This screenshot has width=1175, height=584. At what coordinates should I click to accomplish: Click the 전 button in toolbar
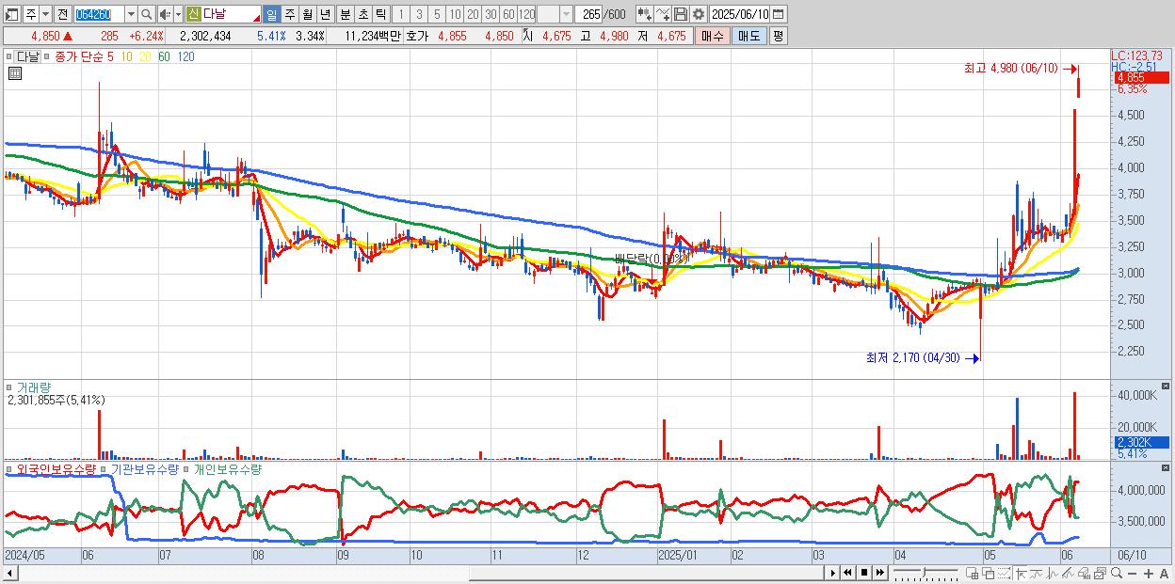[62, 14]
